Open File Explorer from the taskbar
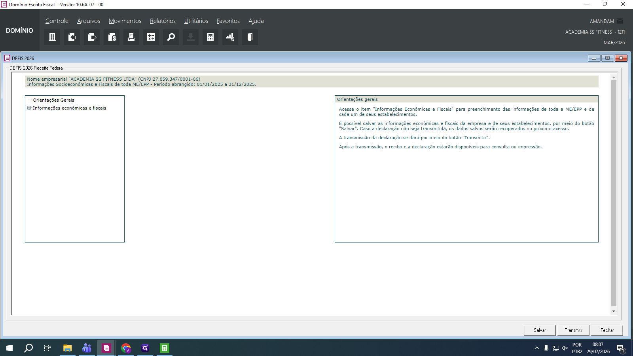 [67, 348]
